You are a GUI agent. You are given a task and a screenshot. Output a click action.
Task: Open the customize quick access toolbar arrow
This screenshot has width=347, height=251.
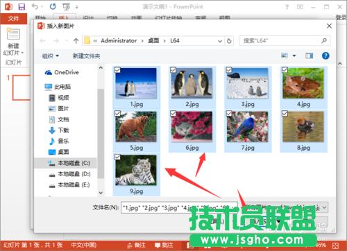point(77,8)
